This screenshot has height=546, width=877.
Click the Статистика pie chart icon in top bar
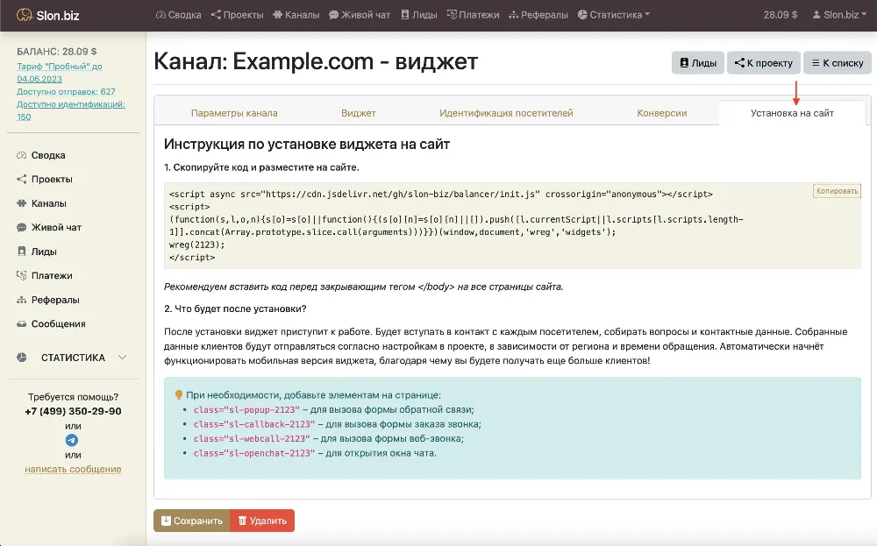tap(582, 15)
